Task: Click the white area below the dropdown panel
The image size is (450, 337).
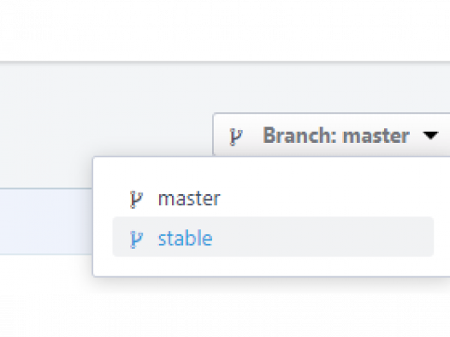Action: click(x=225, y=307)
